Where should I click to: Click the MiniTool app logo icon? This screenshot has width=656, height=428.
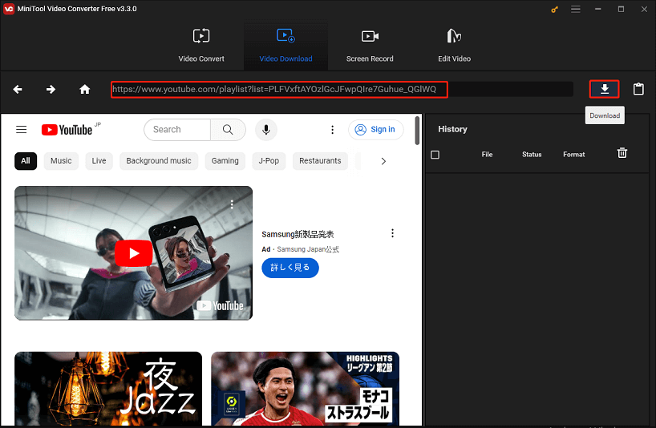(x=8, y=9)
